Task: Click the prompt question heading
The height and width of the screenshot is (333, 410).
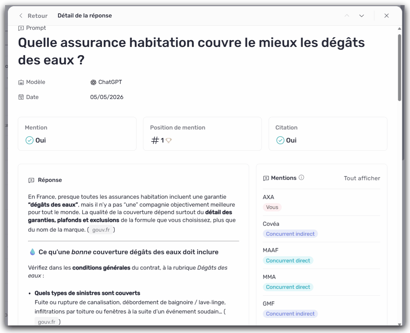Action: tap(191, 51)
